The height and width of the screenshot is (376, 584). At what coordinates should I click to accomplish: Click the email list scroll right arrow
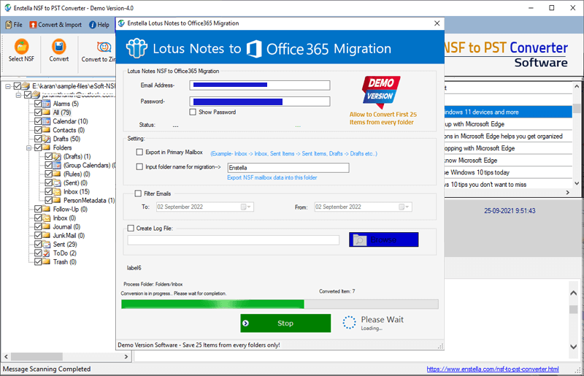568,192
